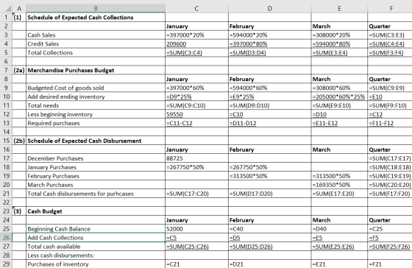Click 'February' header in row 16
Screen dimensions: 412x268
point(270,149)
